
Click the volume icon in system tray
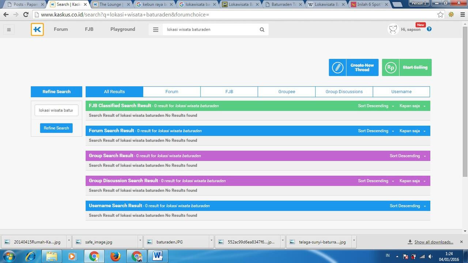click(430, 256)
